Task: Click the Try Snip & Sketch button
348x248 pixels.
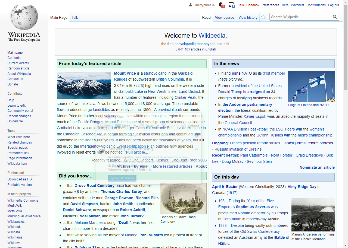Action: pos(122,178)
